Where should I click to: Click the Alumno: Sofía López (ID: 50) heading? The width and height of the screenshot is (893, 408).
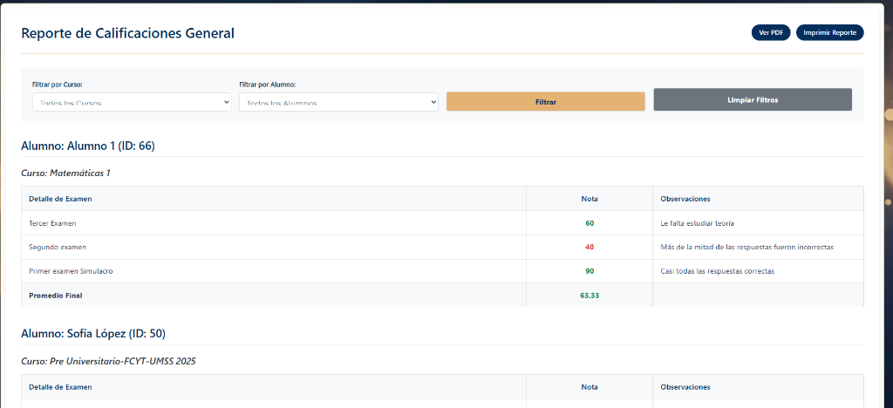92,333
